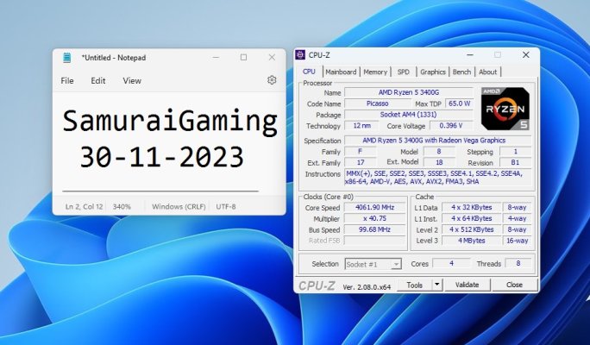
Task: Click the Ver. 2.08.0.x64 version text
Action: coord(367,287)
